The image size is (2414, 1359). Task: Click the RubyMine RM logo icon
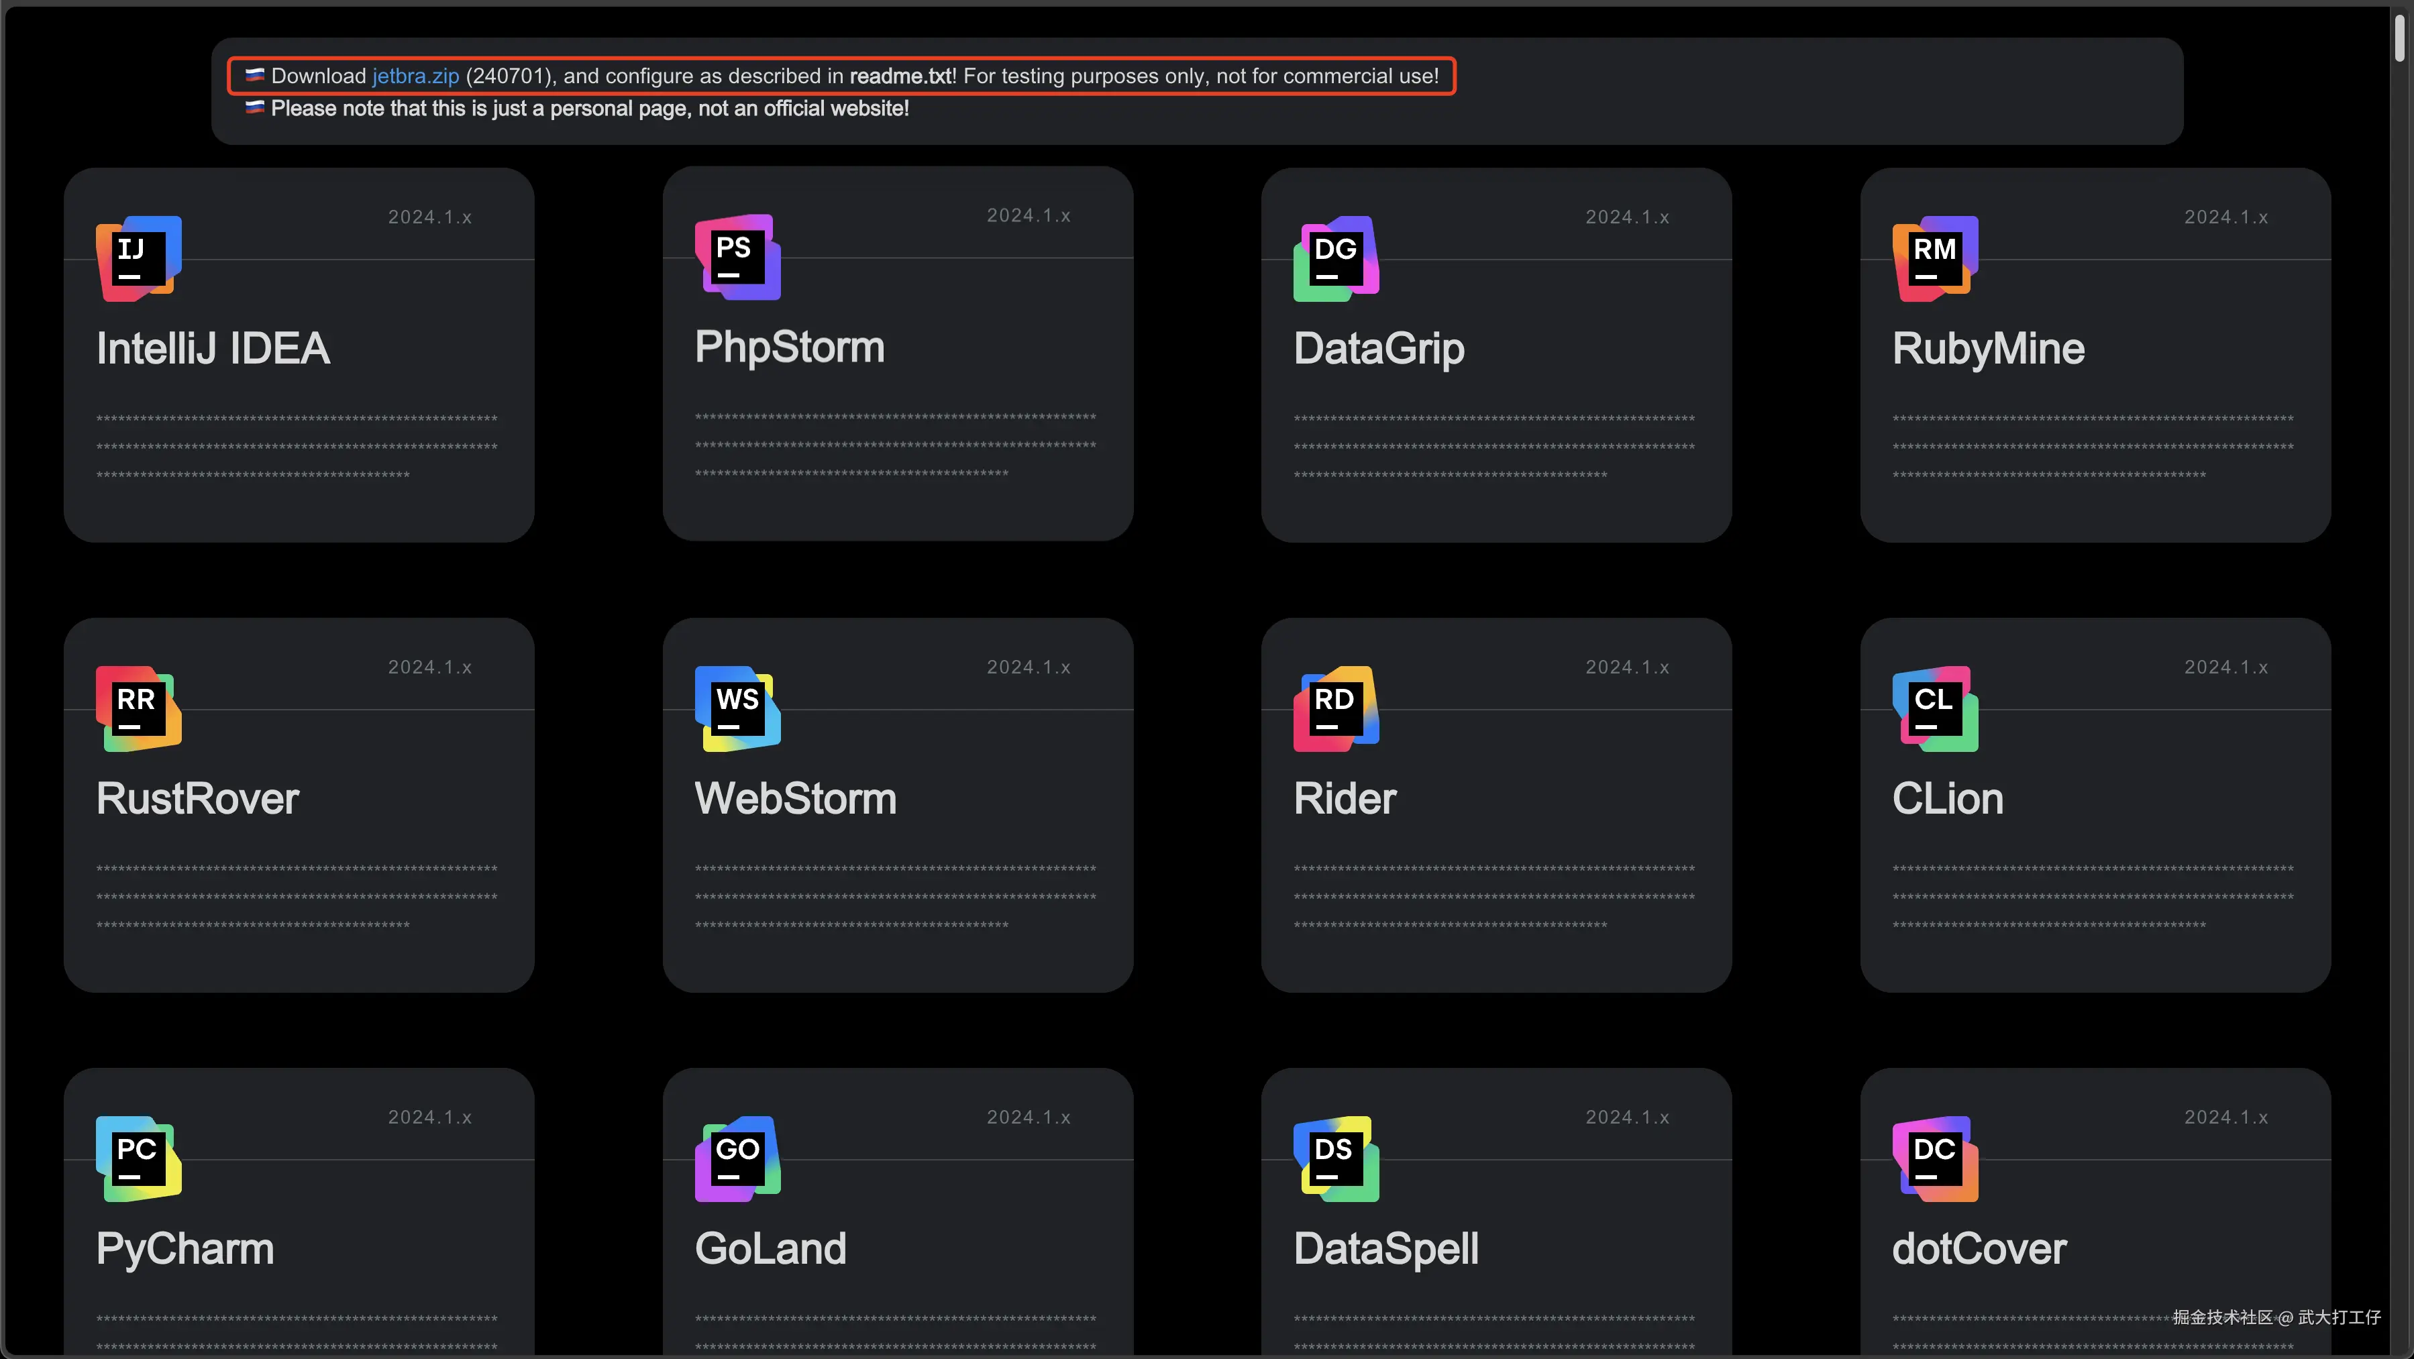[1935, 258]
